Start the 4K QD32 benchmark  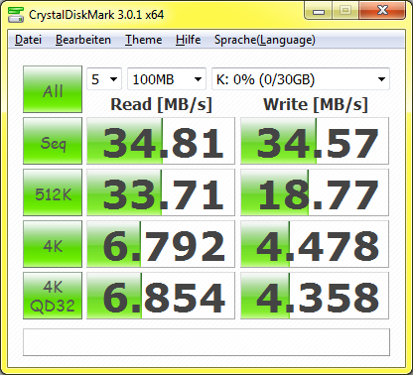[53, 296]
